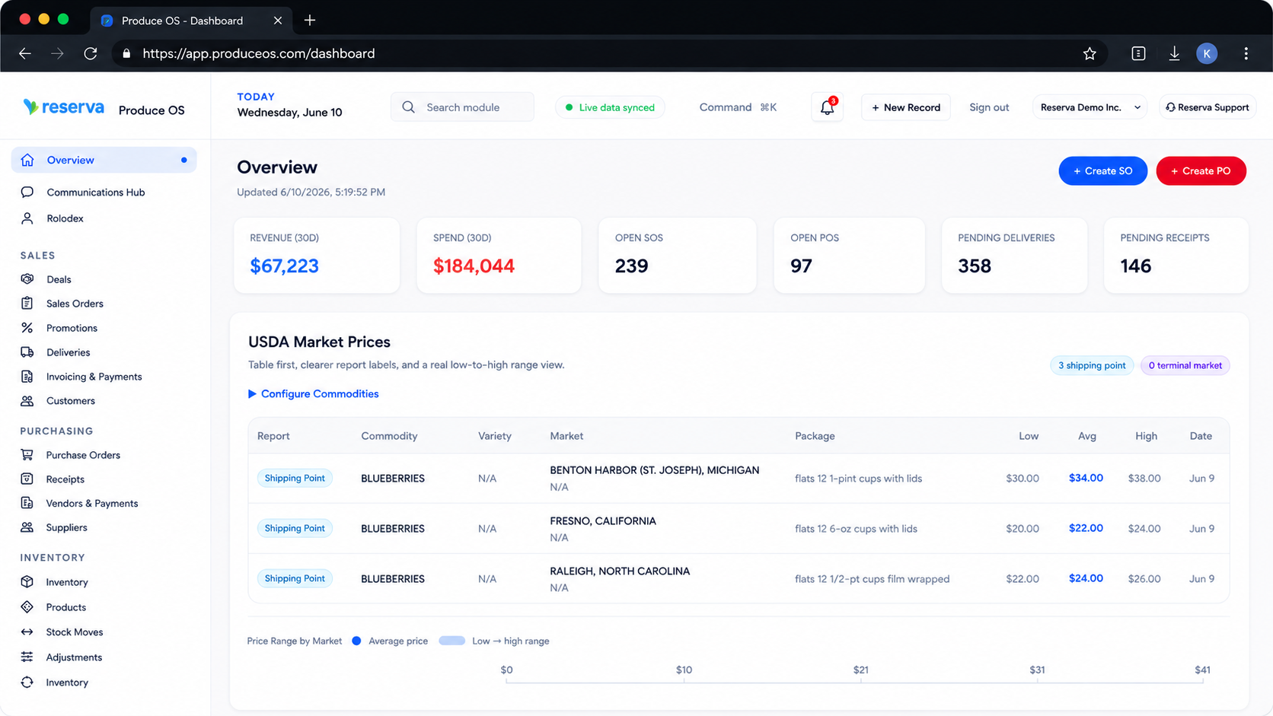Open browser downloads icon
The height and width of the screenshot is (716, 1273).
pos(1174,53)
